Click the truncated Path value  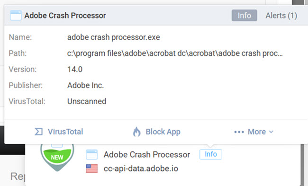[x=175, y=53]
